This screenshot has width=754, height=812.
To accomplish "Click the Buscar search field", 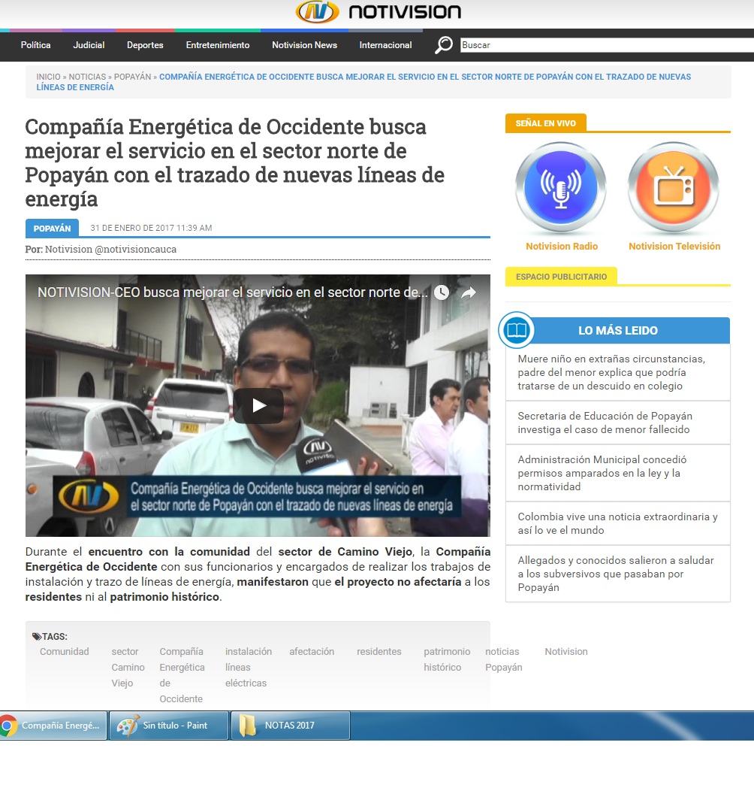I will coord(607,45).
